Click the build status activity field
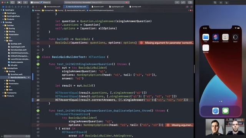 [97, 2]
